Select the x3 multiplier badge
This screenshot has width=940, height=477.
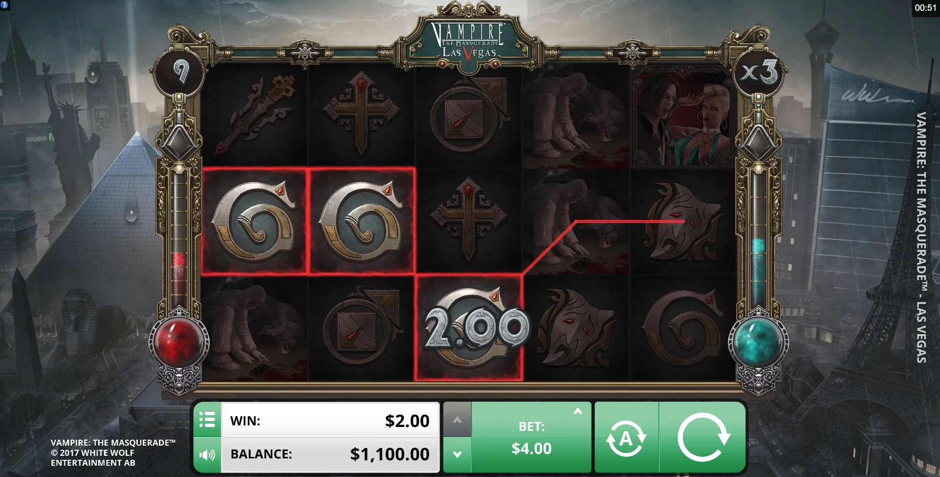point(759,74)
